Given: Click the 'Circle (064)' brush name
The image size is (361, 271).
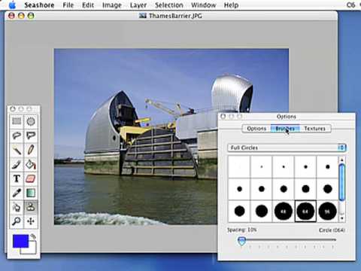Looking at the screenshot, I should tap(332, 230).
